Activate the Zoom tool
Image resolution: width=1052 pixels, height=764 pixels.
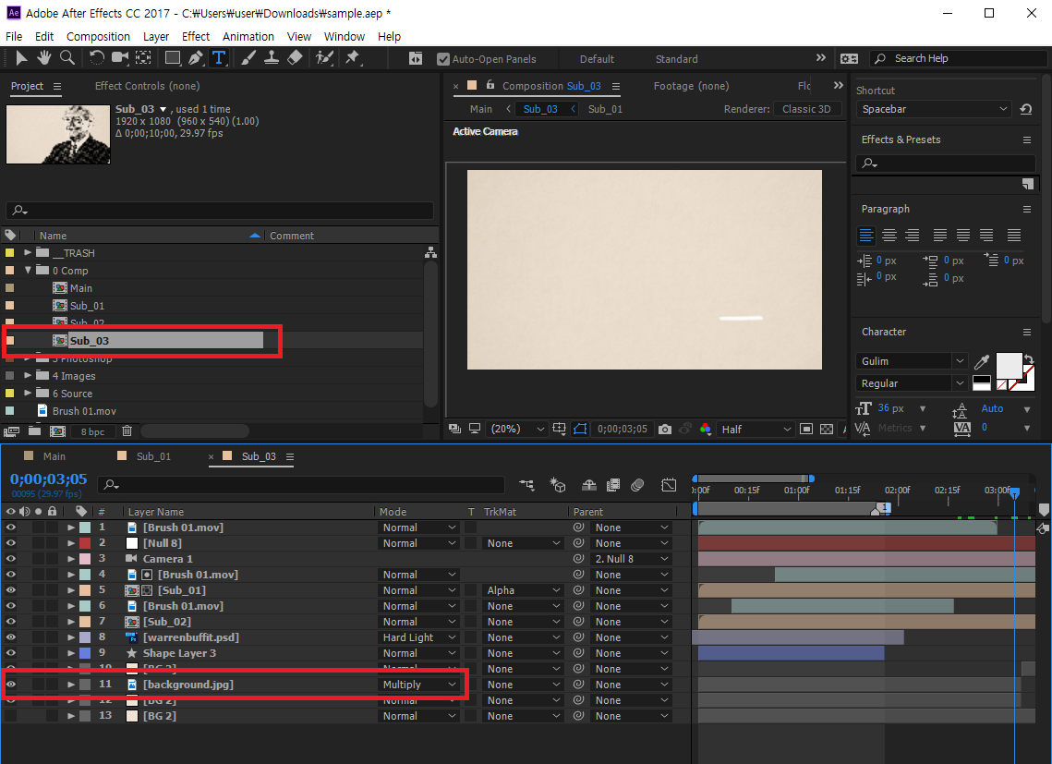(66, 57)
